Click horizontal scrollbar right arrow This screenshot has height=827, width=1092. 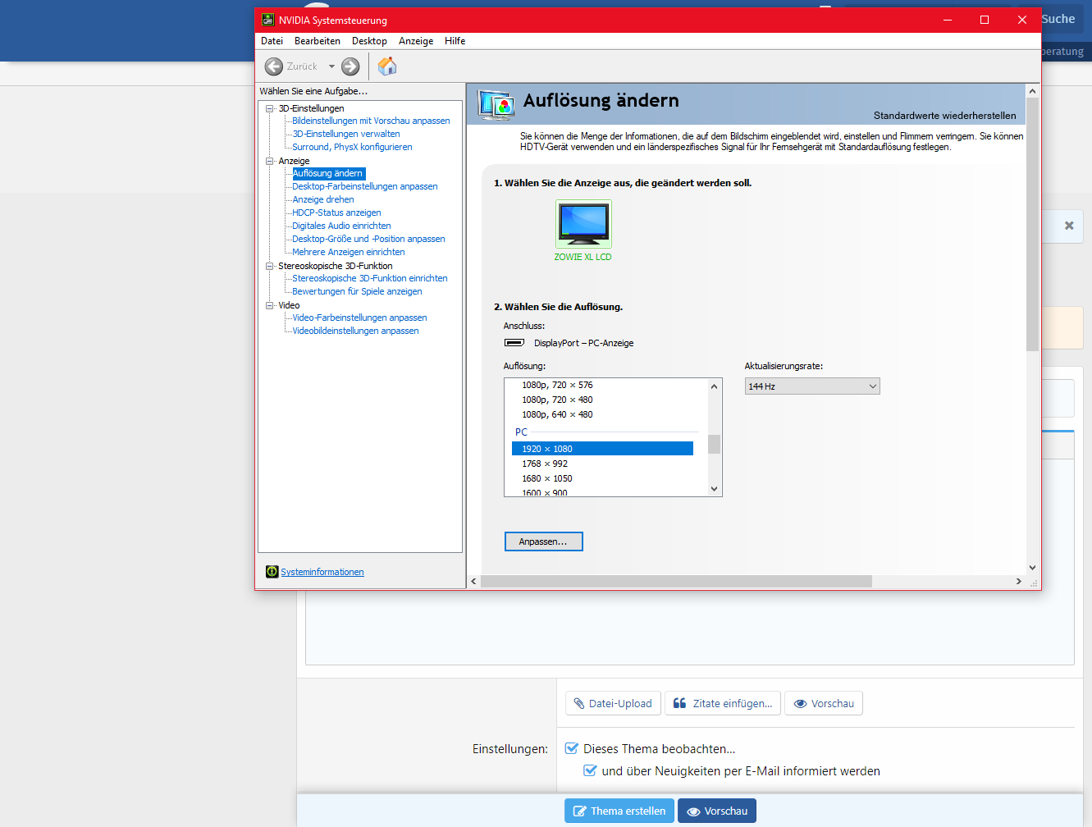tap(1019, 581)
